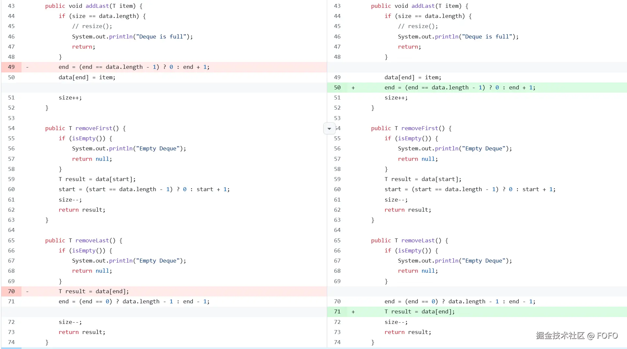The image size is (627, 349).
Task: Click the deleted red 'T result = data[end];' code
Action: [94, 292]
